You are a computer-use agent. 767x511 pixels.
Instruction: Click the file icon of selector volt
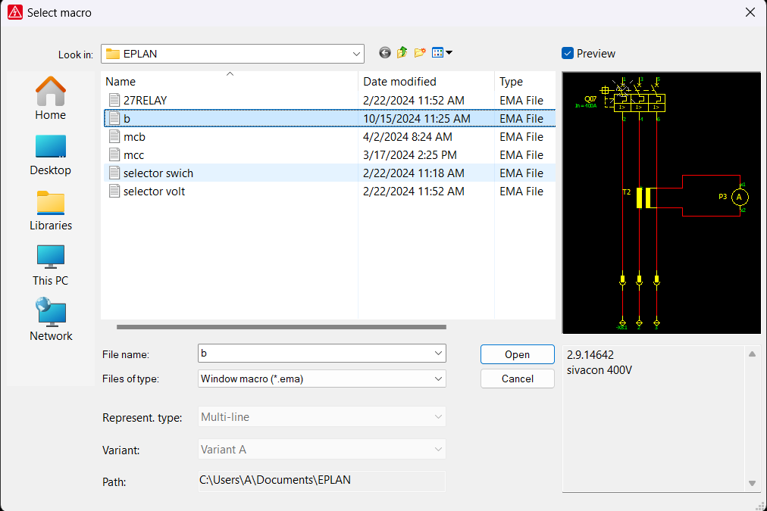click(114, 191)
